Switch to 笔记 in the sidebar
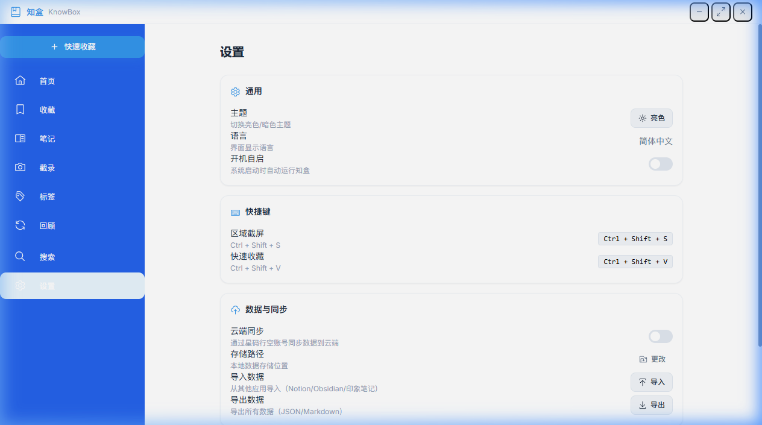 [x=72, y=139]
